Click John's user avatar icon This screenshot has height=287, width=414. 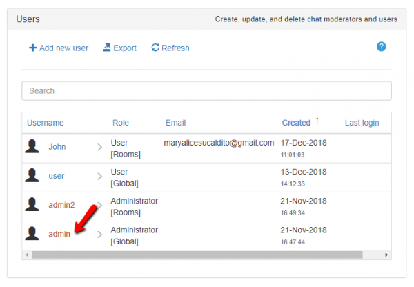coord(32,147)
